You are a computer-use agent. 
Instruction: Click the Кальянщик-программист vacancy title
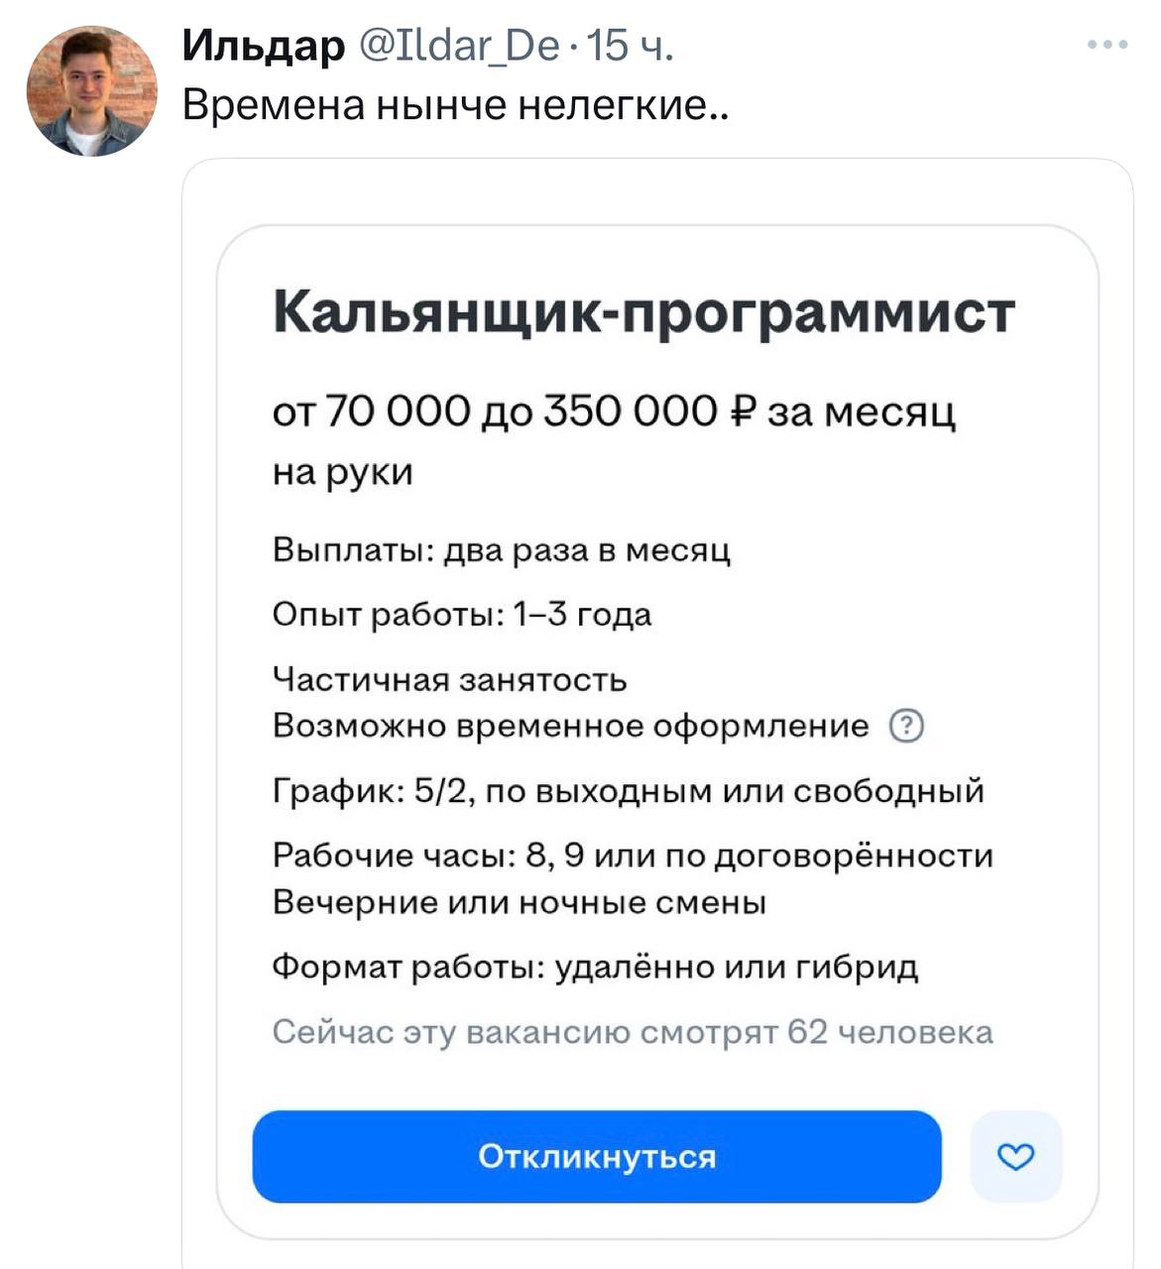643,312
